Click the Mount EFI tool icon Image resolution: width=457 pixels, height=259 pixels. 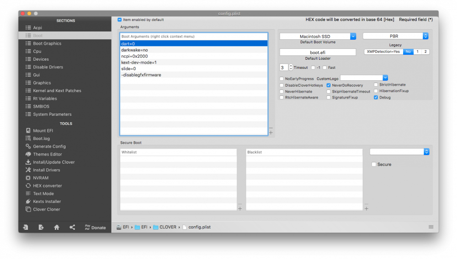point(28,130)
